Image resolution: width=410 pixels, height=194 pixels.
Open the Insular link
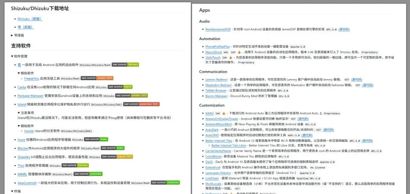pos(29,131)
